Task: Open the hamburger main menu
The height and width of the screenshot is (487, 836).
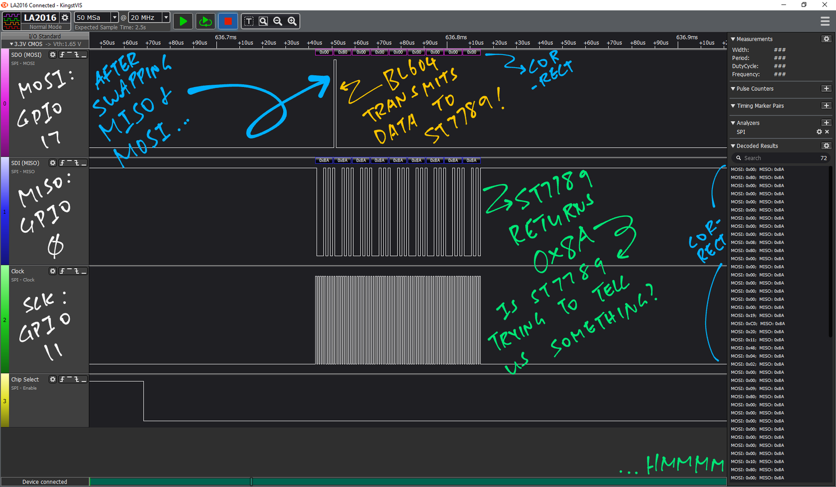Action: click(825, 21)
